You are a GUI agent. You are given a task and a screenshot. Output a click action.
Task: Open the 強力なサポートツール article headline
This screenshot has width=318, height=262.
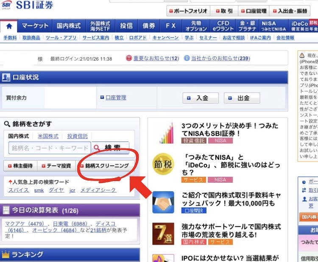tap(231, 231)
